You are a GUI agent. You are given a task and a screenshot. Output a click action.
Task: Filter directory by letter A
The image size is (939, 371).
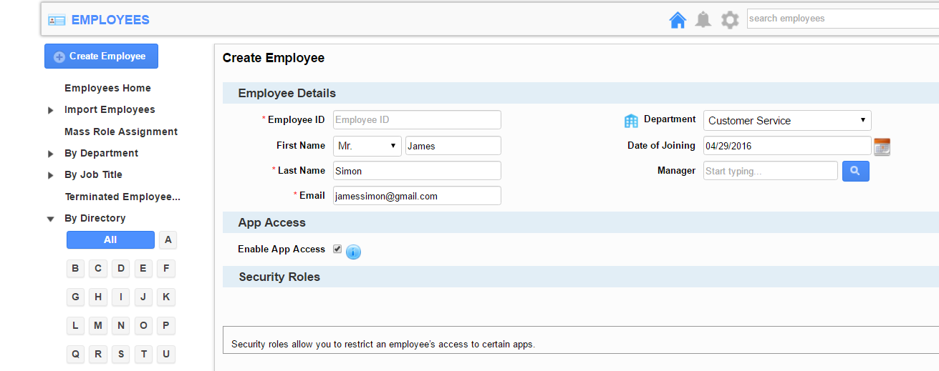[x=168, y=240]
